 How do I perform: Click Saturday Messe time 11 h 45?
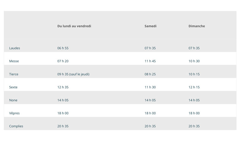150,61
